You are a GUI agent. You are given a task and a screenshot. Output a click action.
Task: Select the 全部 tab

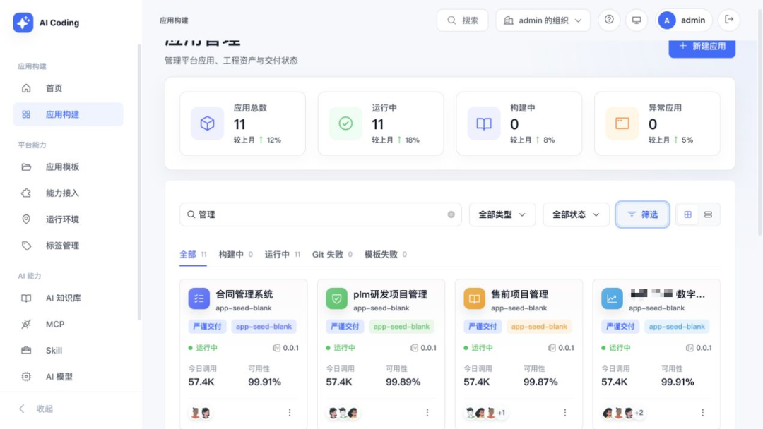click(x=193, y=255)
